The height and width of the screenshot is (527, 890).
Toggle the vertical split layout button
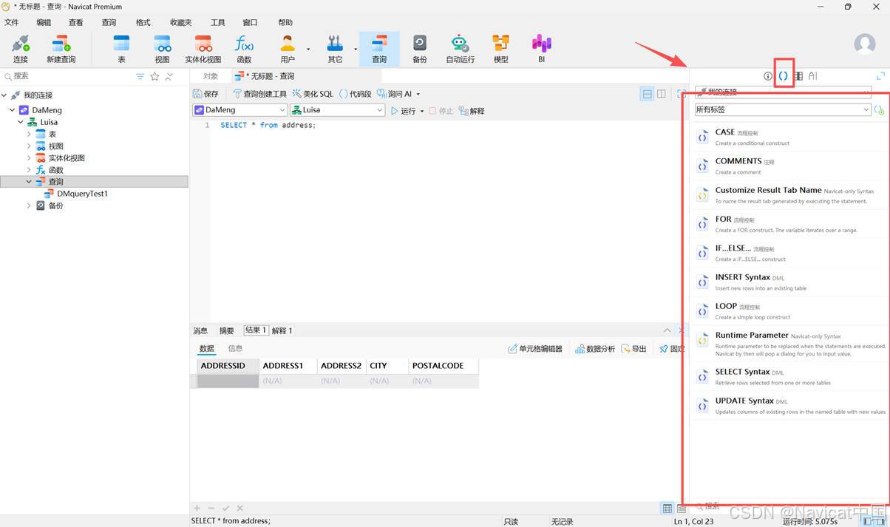point(662,94)
